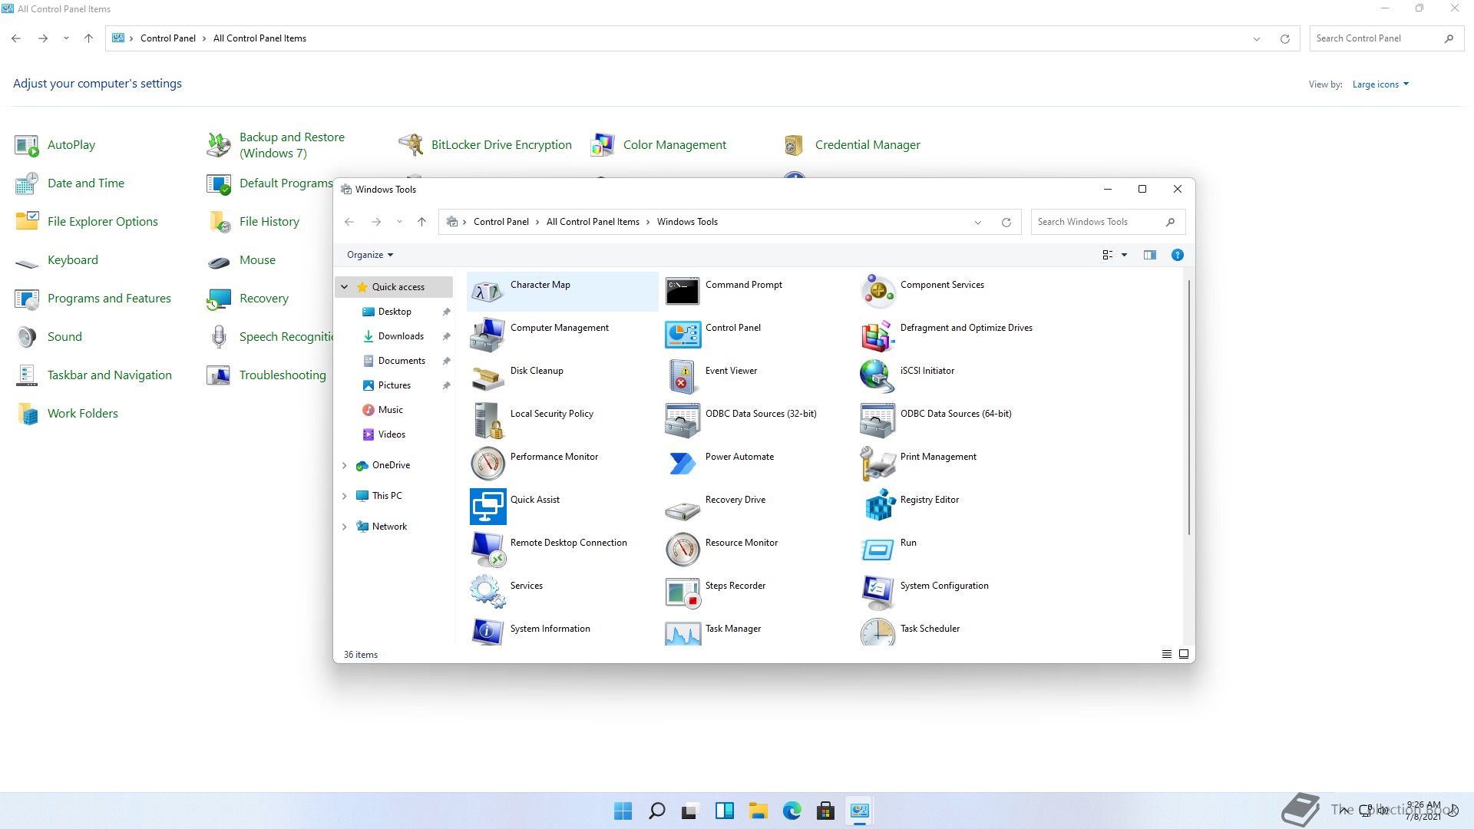Click the Search Control Panel field
Viewport: 1474px width, 829px height.
(x=1386, y=38)
